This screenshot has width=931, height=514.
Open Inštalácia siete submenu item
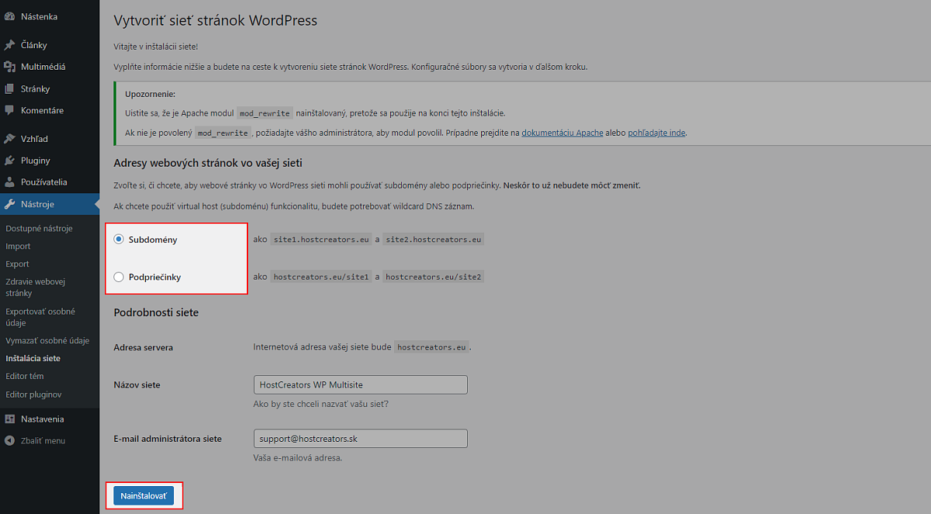33,358
